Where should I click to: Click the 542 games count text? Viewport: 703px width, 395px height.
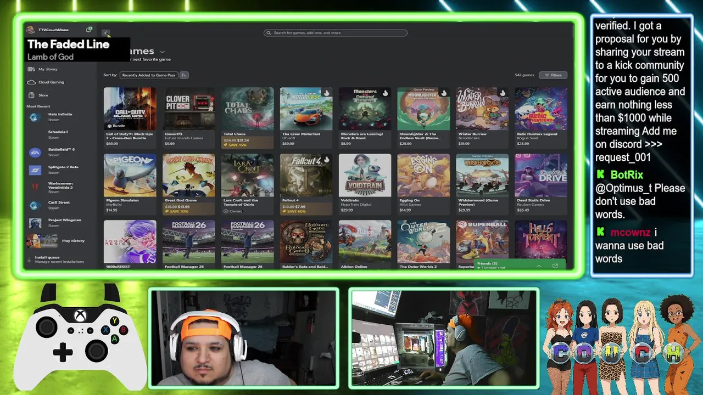pyautogui.click(x=525, y=75)
